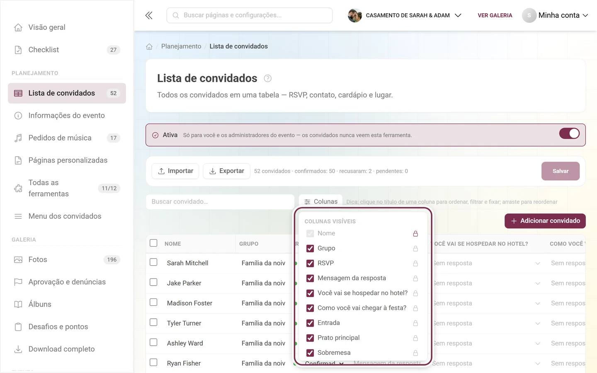Screen dimensions: 597x373
Task: Click the lock icon in the RSVP row
Action: pyautogui.click(x=415, y=264)
